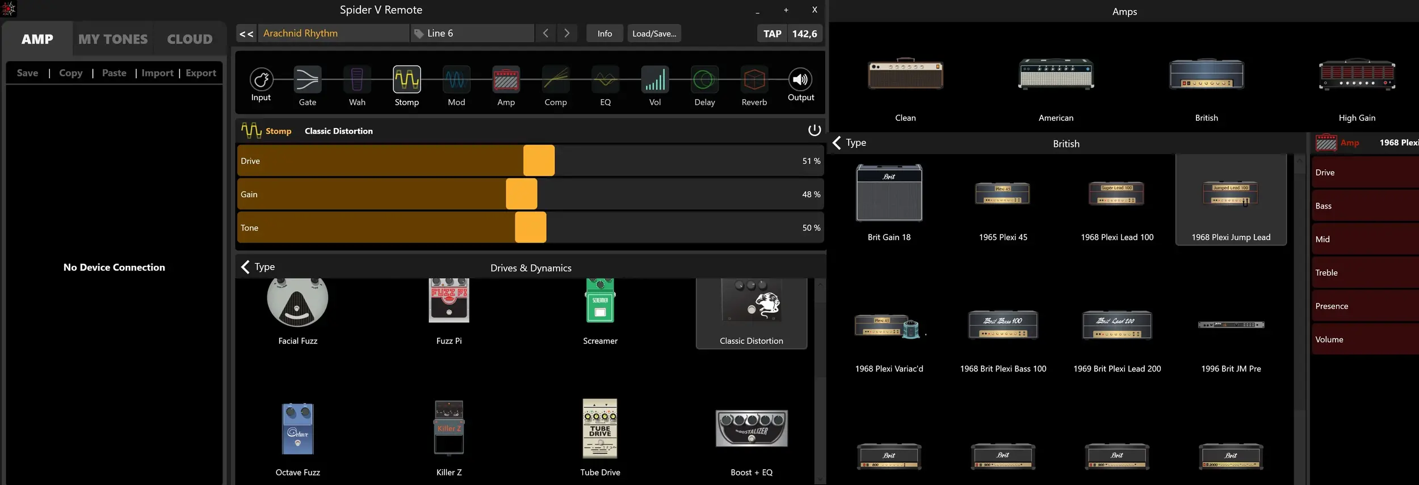1419x485 pixels.
Task: Go to previous preset arrow
Action: 545,33
